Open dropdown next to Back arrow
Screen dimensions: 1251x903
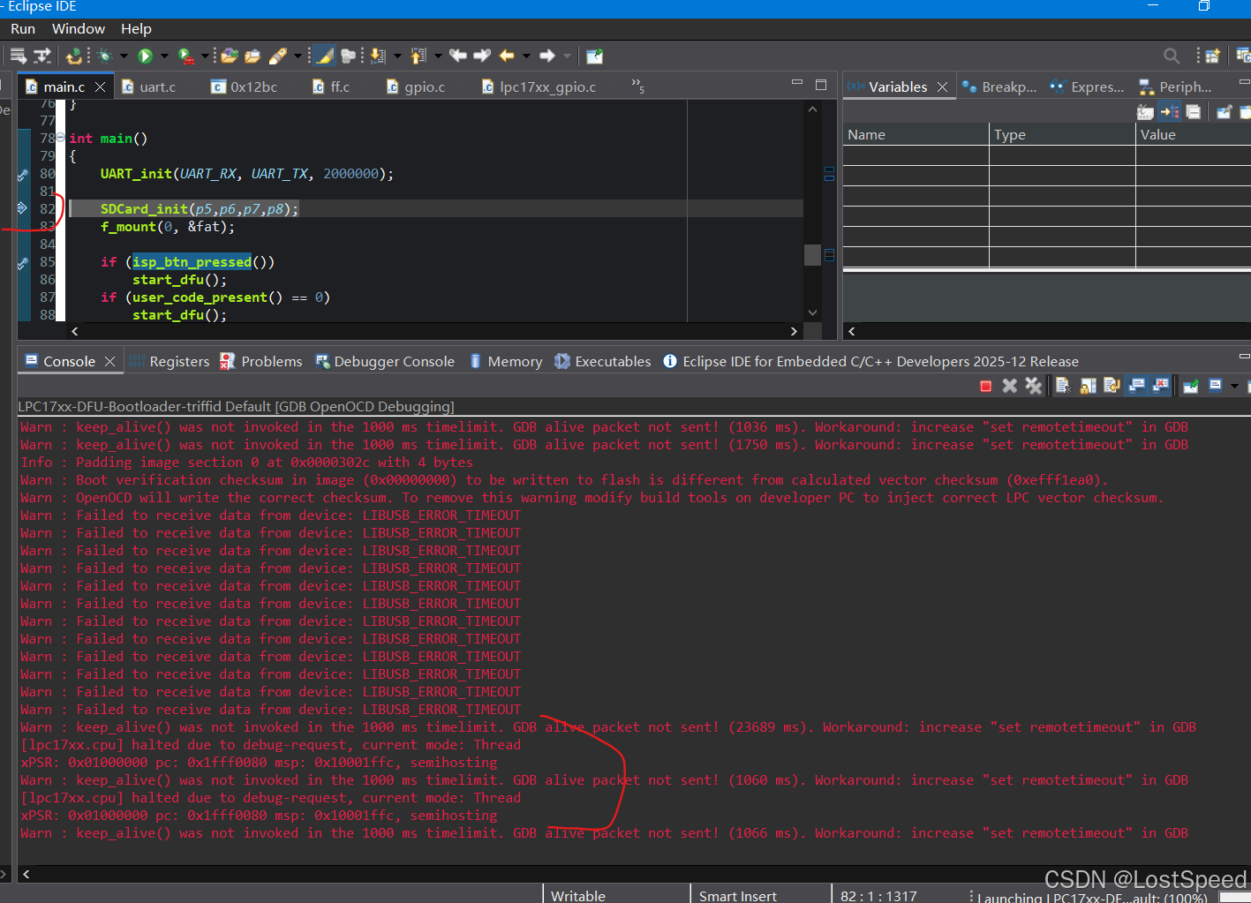tap(526, 56)
